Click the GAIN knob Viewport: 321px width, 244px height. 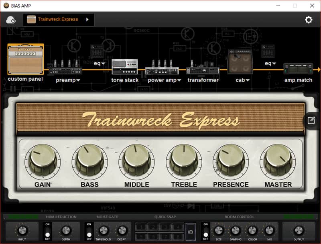click(x=43, y=161)
